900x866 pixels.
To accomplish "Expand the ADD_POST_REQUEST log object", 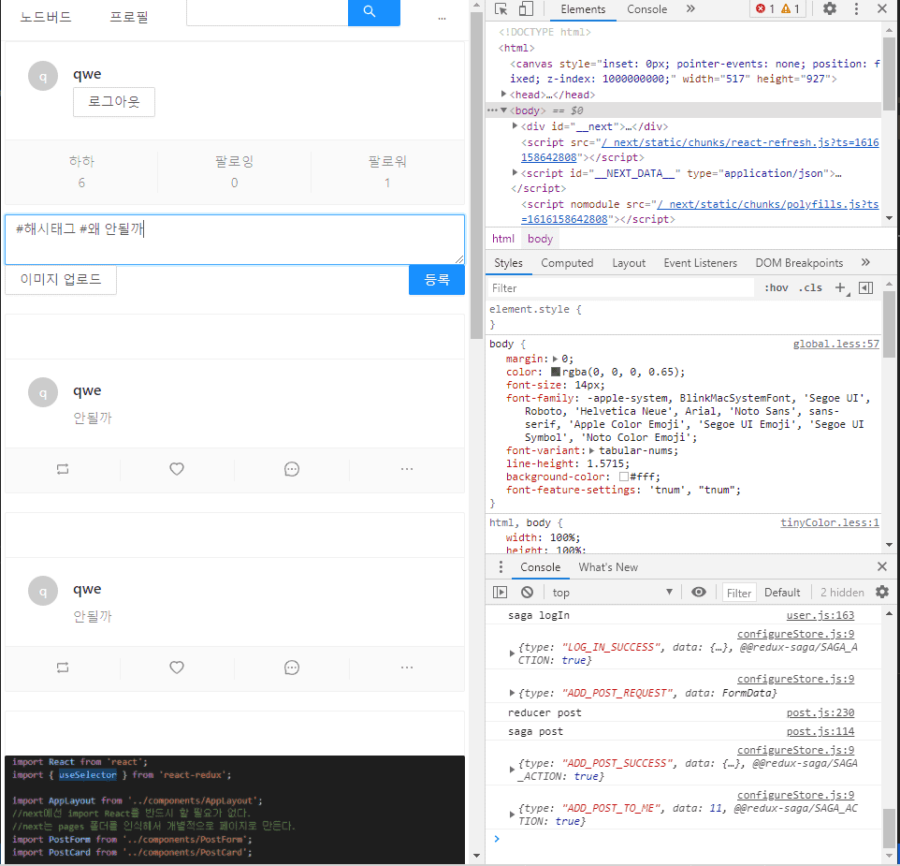I will (x=511, y=693).
